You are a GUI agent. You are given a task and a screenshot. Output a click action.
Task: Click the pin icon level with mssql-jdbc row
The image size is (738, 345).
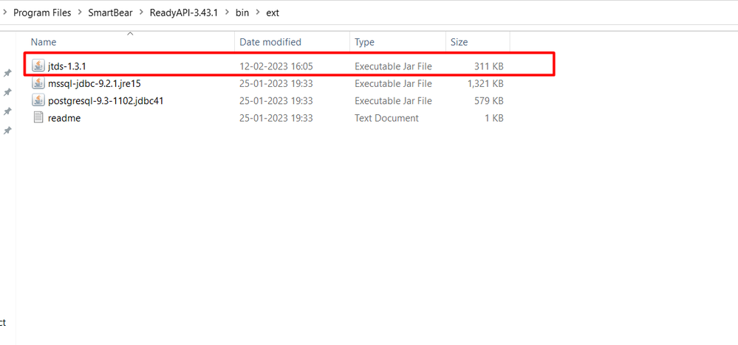point(7,92)
